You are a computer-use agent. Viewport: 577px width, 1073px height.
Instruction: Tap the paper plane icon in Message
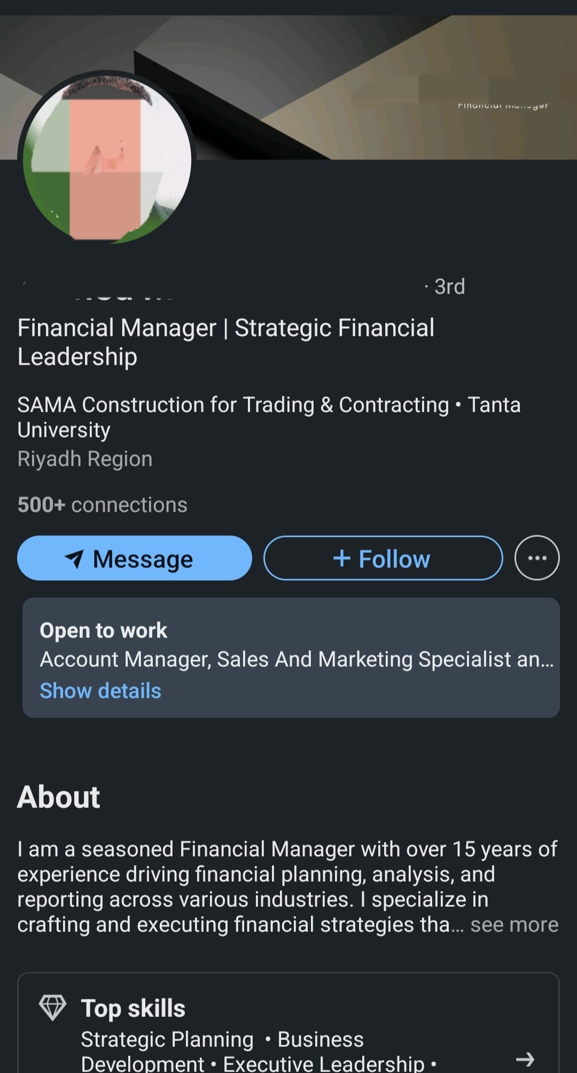[x=74, y=559]
